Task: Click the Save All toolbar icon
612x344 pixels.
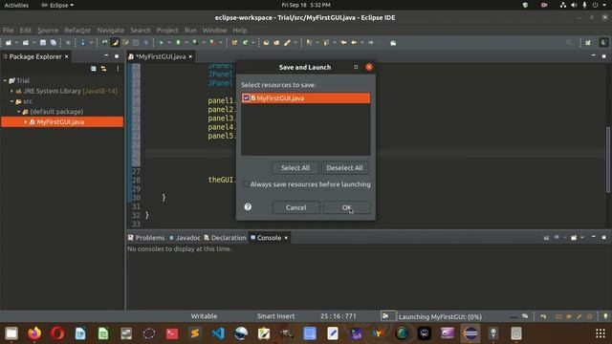Action: pos(54,42)
